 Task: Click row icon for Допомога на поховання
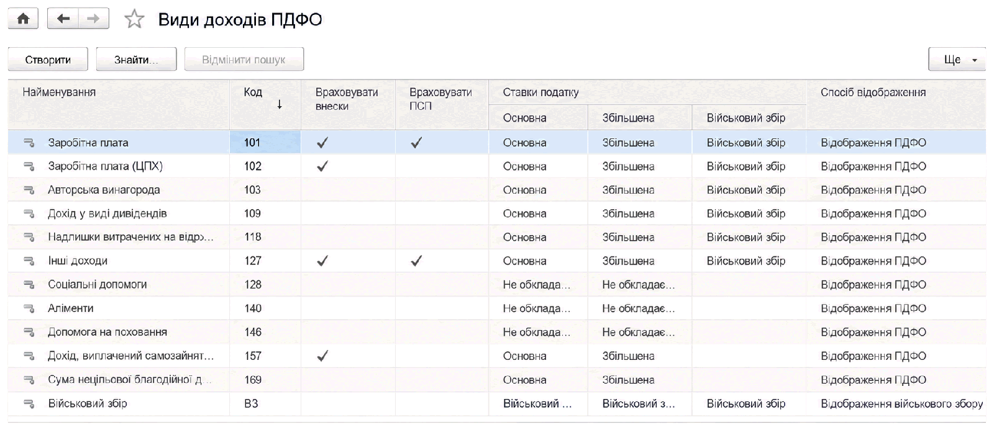pyautogui.click(x=29, y=332)
